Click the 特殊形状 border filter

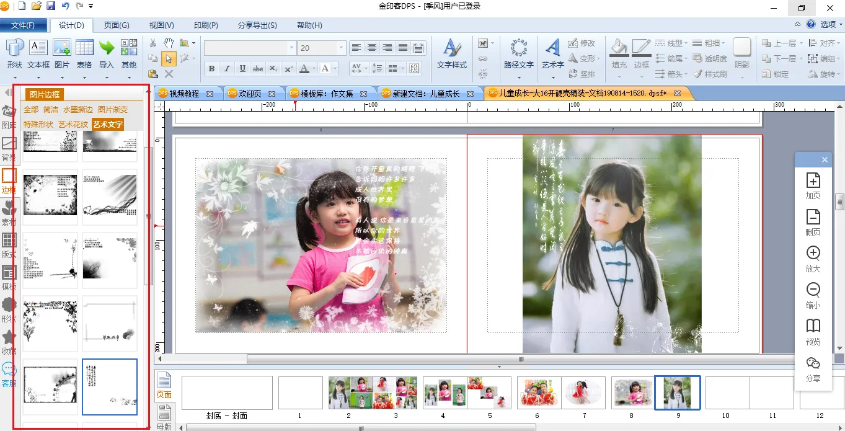coord(38,124)
